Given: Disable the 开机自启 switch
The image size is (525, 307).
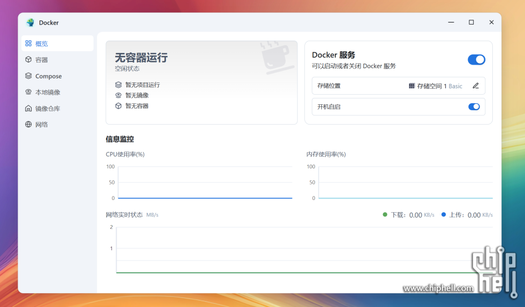Looking at the screenshot, I should click(474, 106).
